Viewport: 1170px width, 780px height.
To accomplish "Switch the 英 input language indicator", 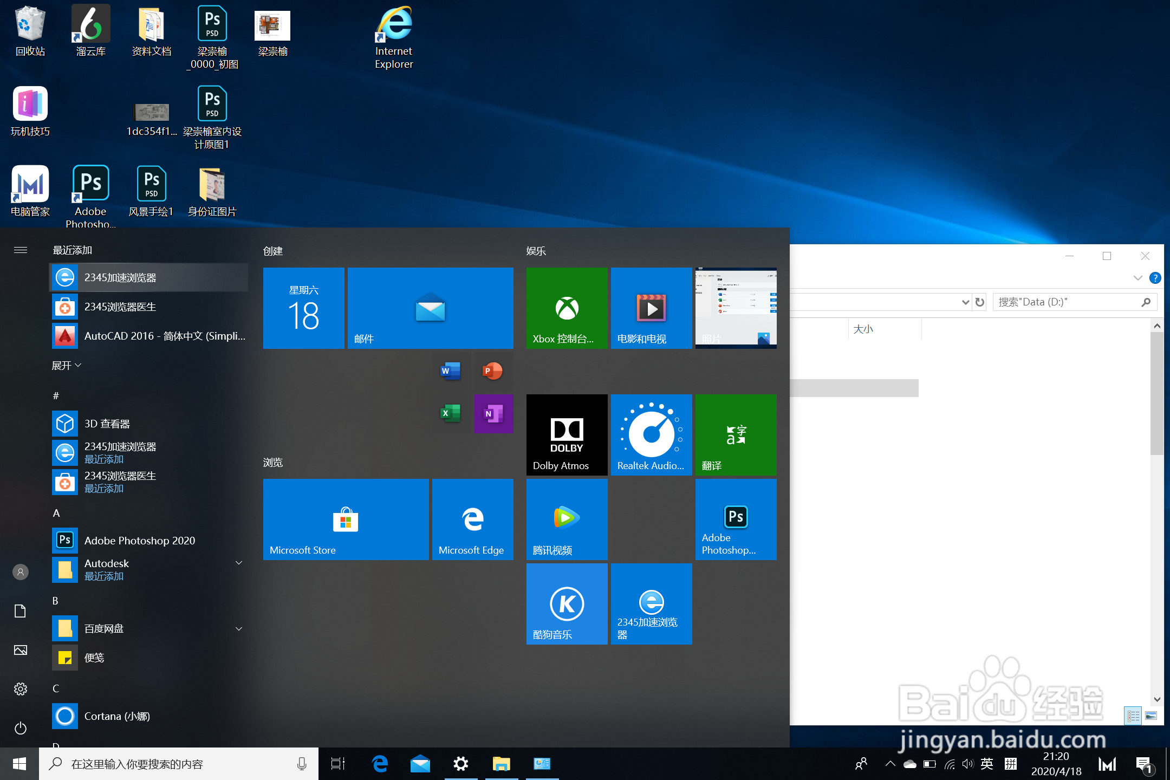I will (x=987, y=764).
